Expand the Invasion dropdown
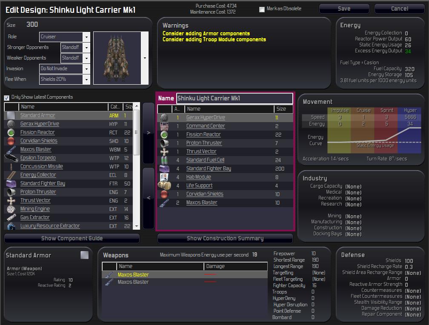 click(x=86, y=68)
